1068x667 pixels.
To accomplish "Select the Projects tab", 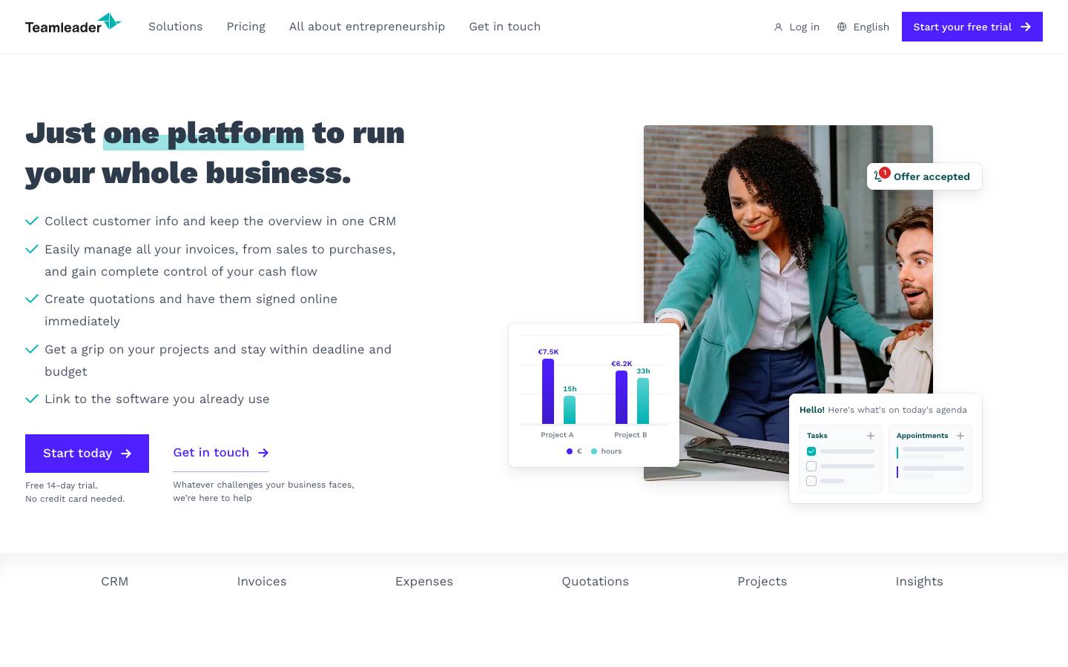I will click(762, 582).
